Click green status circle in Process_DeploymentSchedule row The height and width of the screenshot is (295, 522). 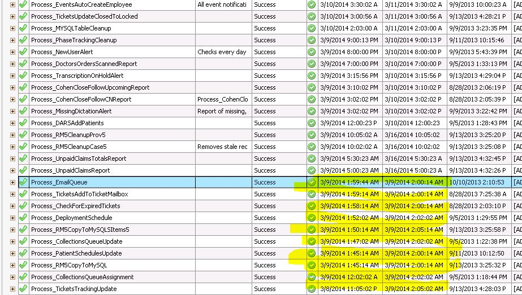tap(312, 218)
